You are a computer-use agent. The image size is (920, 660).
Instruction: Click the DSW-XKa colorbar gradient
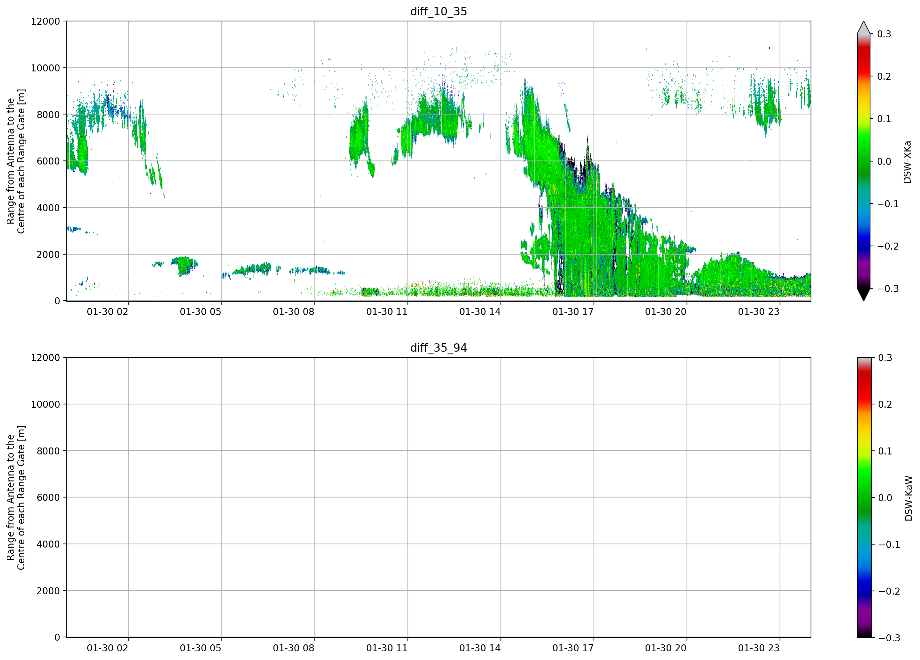864,161
